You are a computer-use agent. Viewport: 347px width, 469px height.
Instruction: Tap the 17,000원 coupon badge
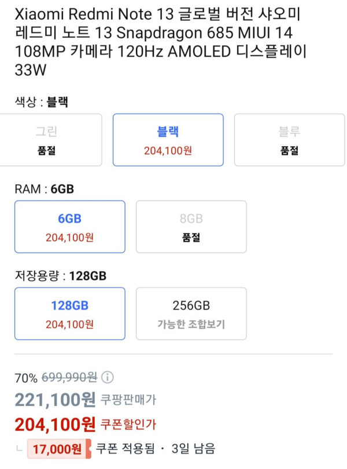(x=58, y=449)
